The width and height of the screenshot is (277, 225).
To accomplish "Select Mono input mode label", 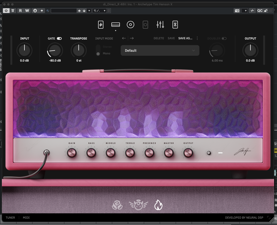I will pos(107,53).
